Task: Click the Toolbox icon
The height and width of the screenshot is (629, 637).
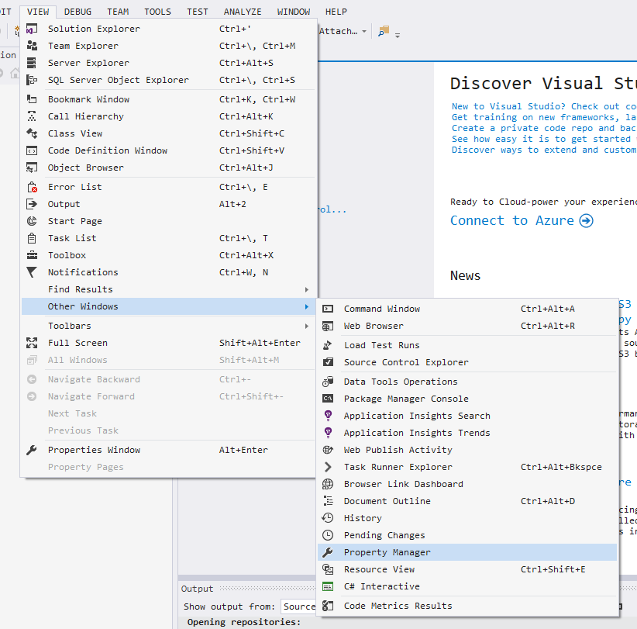Action: tap(32, 256)
